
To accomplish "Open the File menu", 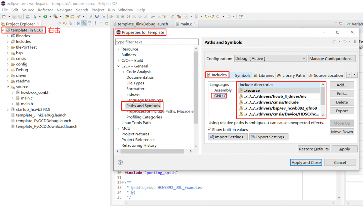I will click(x=5, y=10).
